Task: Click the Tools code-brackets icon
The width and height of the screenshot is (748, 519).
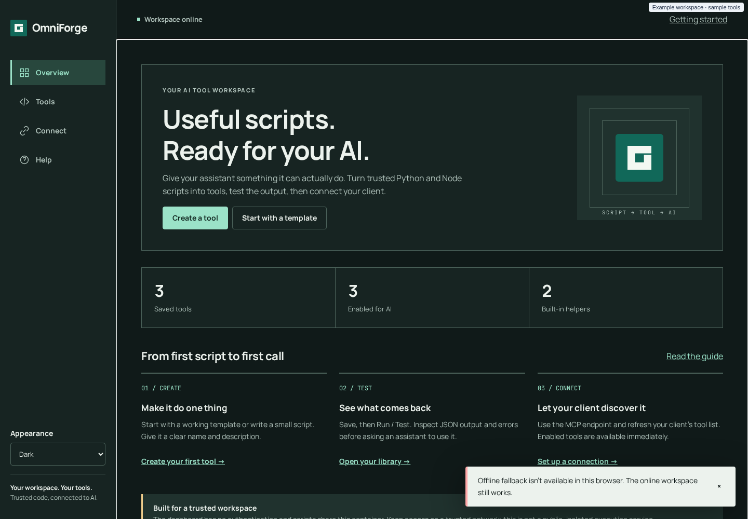Action: [x=24, y=102]
